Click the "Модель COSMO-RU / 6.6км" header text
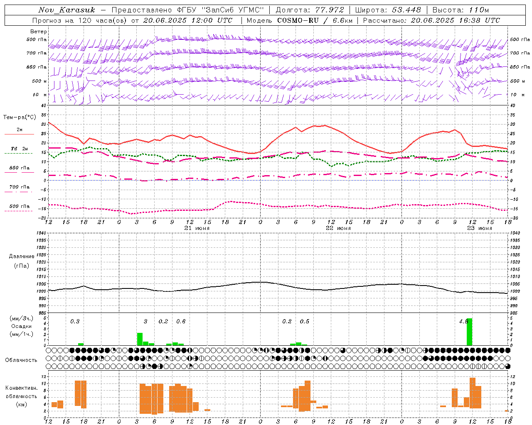This screenshot has height=425, width=532. (x=299, y=20)
